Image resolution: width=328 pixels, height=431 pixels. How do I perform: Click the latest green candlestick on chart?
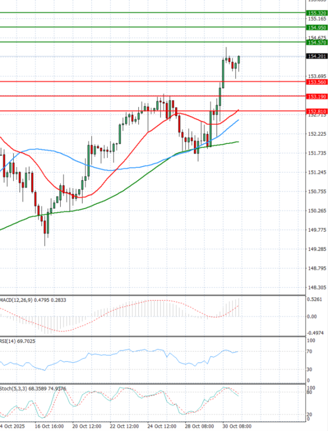pos(239,62)
